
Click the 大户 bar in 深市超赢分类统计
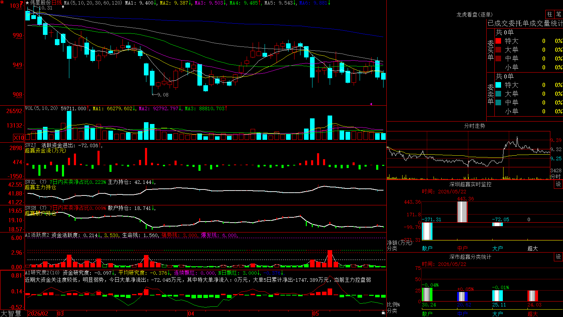(498, 296)
